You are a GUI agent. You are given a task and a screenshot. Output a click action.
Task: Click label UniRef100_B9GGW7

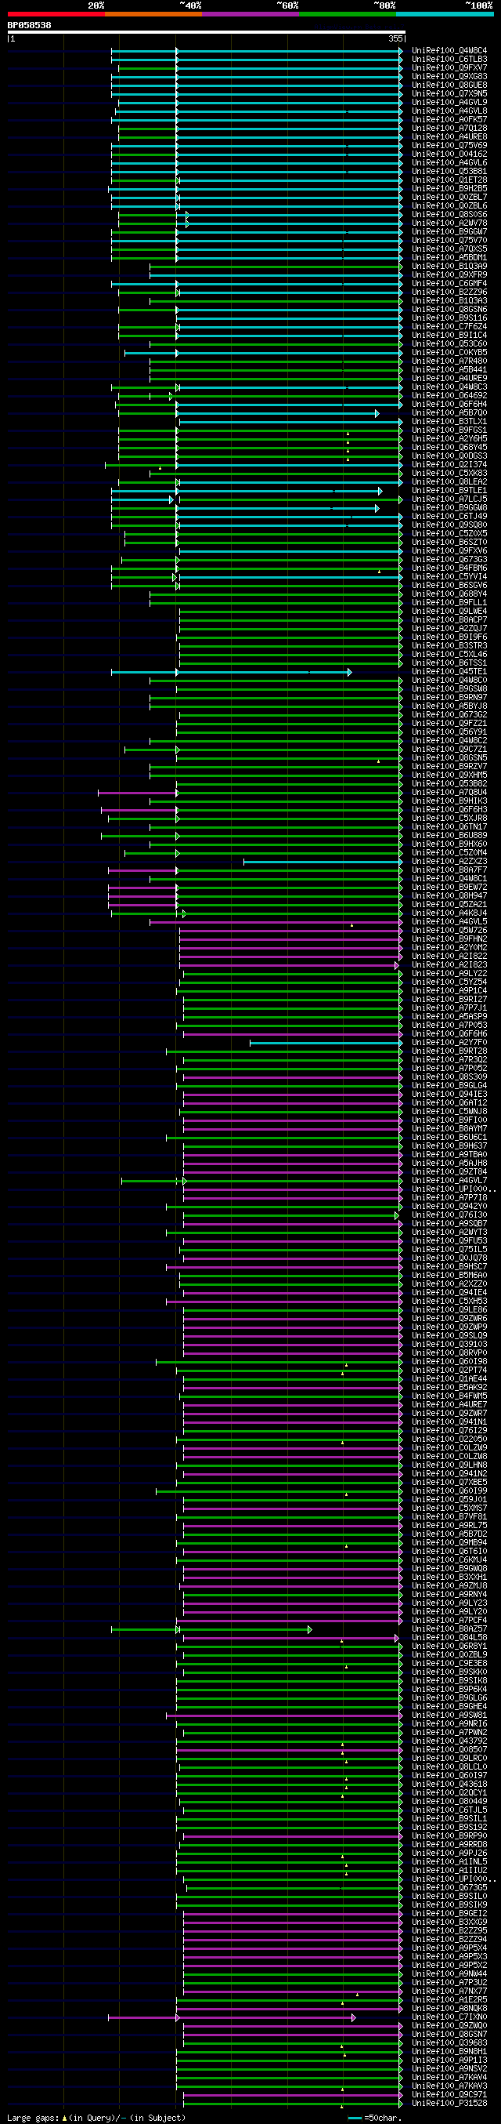click(449, 233)
